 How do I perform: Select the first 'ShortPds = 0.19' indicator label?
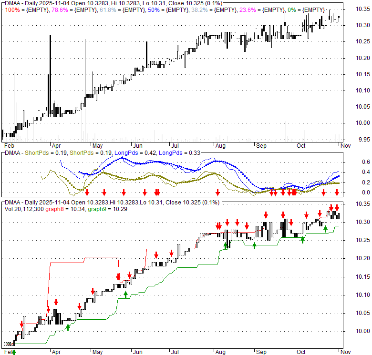tap(46, 153)
